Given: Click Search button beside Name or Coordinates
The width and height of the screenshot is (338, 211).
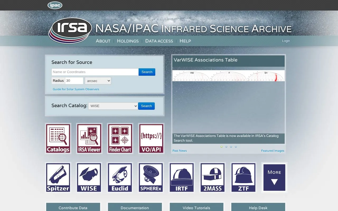Looking at the screenshot, I should tap(147, 72).
